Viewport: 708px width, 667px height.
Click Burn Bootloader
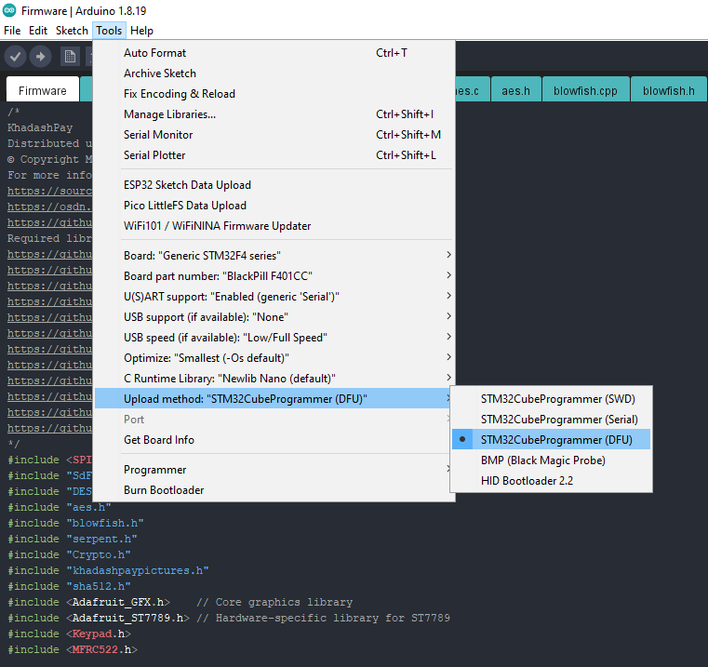coord(274,490)
